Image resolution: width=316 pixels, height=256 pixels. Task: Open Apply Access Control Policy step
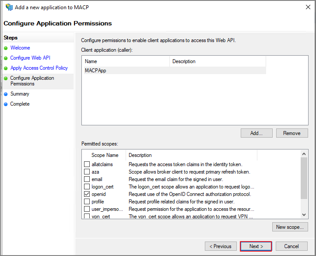39,68
